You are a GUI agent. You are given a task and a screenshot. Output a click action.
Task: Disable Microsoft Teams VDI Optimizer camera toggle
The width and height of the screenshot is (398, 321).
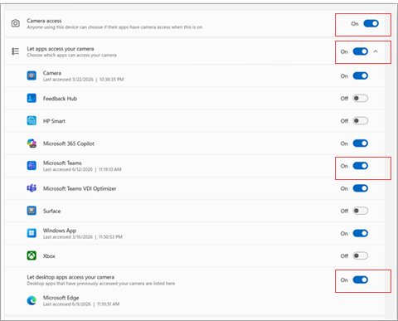coord(361,188)
